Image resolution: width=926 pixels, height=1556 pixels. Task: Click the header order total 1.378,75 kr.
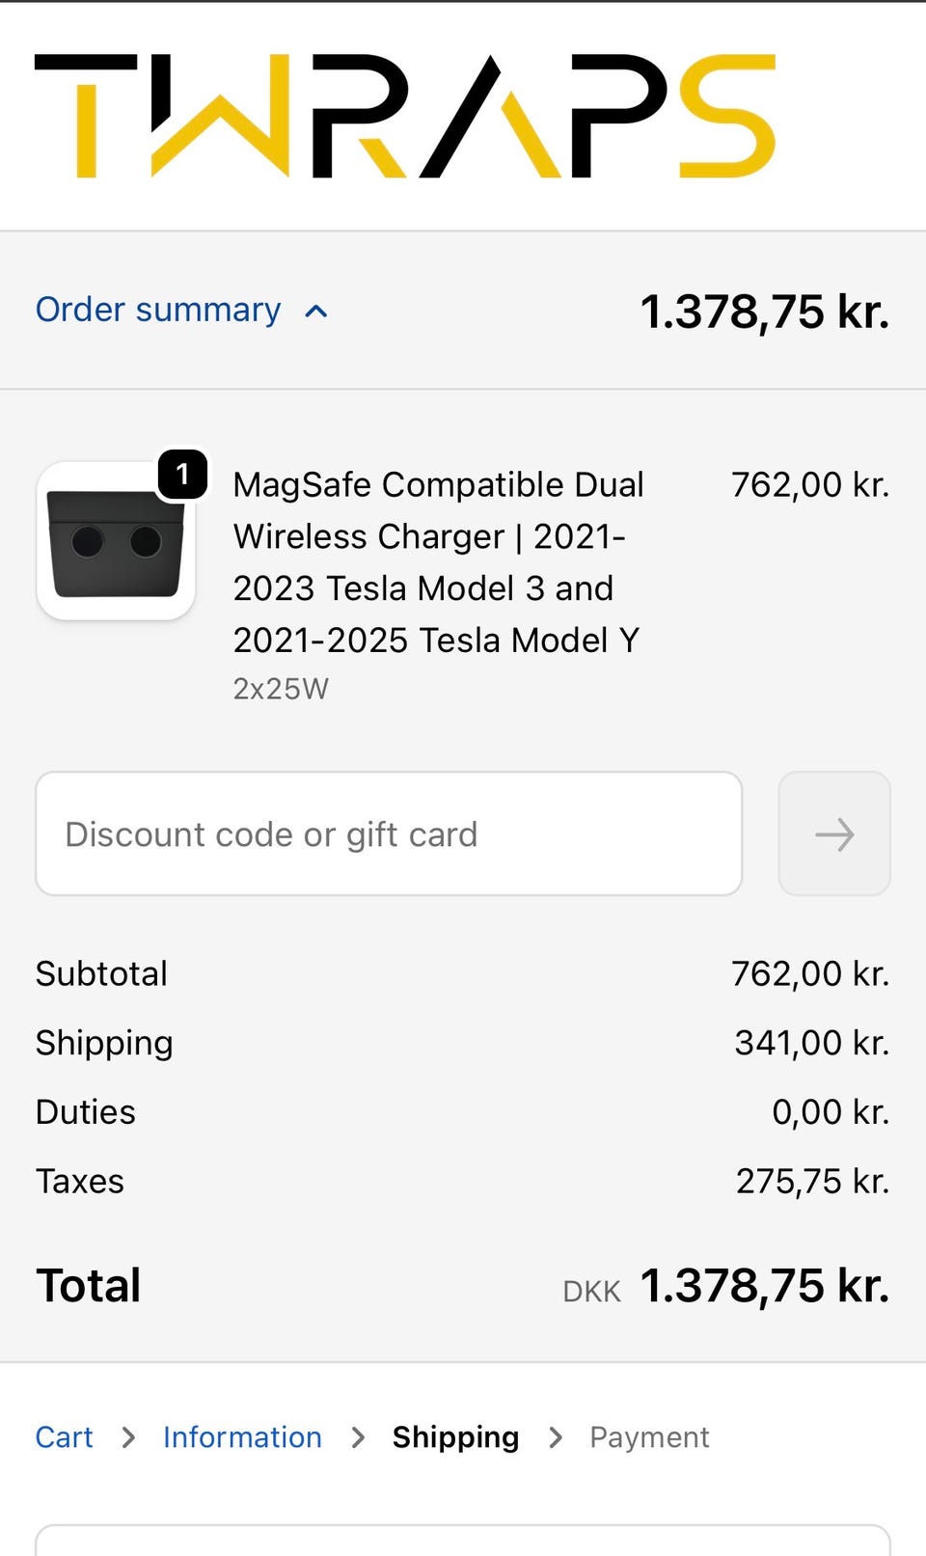tap(765, 312)
